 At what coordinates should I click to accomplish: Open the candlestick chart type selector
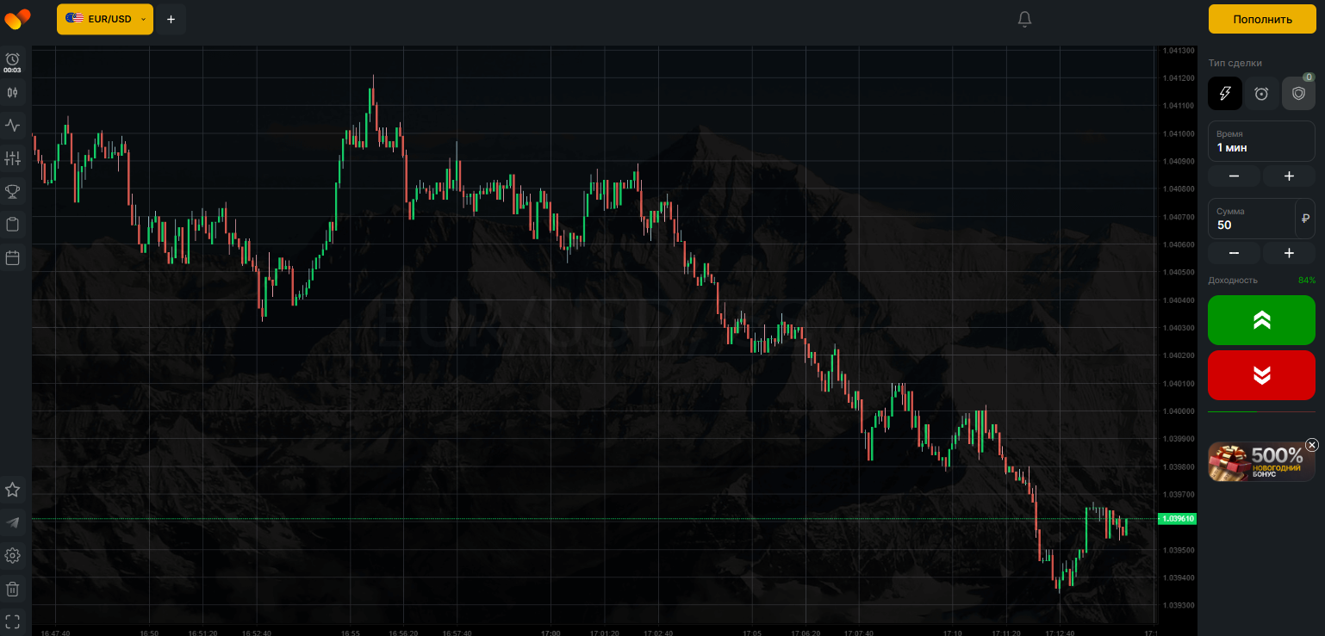pyautogui.click(x=12, y=92)
